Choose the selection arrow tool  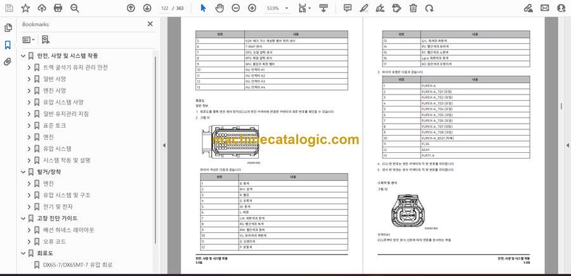(x=203, y=8)
